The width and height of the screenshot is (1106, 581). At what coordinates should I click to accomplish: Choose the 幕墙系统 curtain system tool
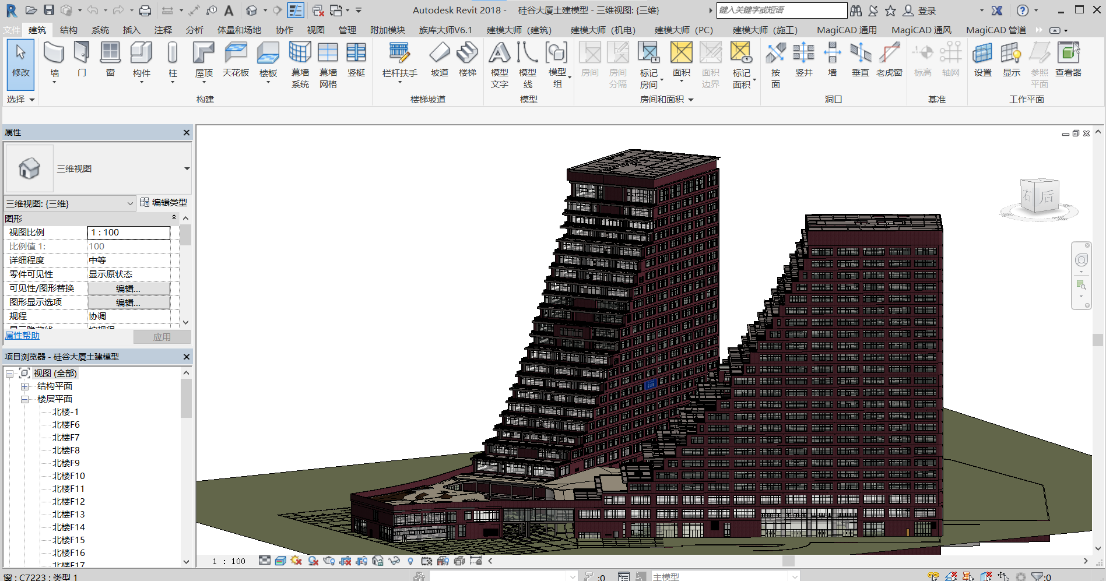[300, 65]
